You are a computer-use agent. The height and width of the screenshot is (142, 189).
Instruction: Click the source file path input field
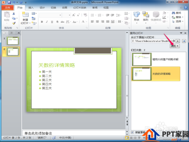click(153, 41)
